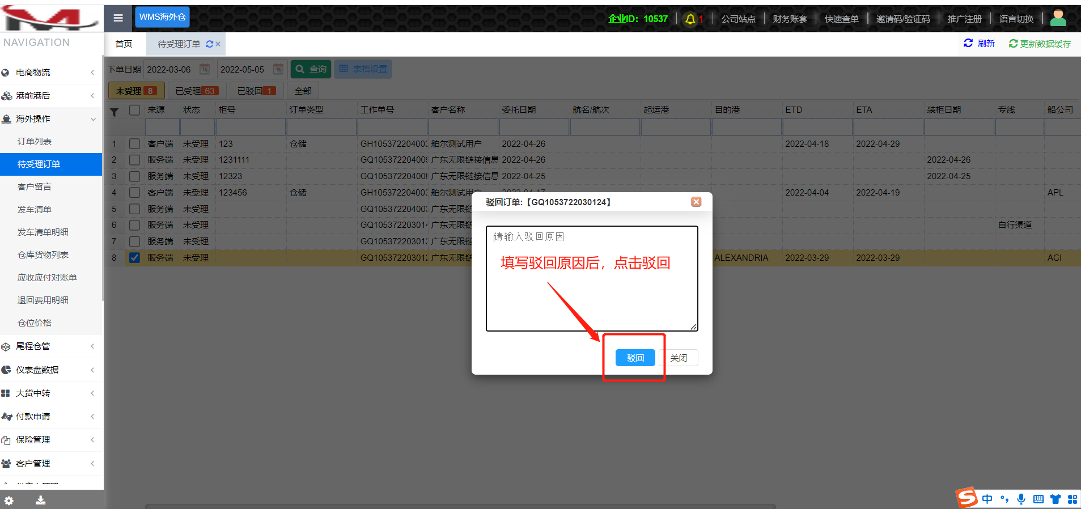This screenshot has height=509, width=1081.
Task: Click the download icon in sidebar footer
Action: point(40,500)
